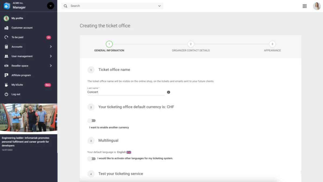Viewport: 323px width, 182px height.
Task: Expand the User management chevron
Action: 51,56
